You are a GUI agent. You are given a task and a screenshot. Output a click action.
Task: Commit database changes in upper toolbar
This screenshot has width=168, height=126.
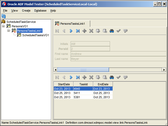[98, 31]
